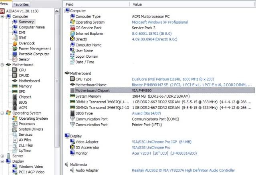This screenshot has height=175, width=256.
Task: Collapse the Computer tree node
Action: pos(2,16)
